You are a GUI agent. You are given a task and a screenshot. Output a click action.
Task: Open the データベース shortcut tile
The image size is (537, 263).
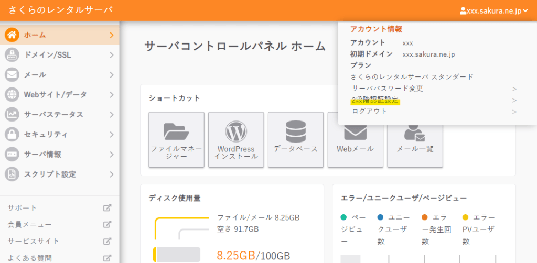(296, 139)
